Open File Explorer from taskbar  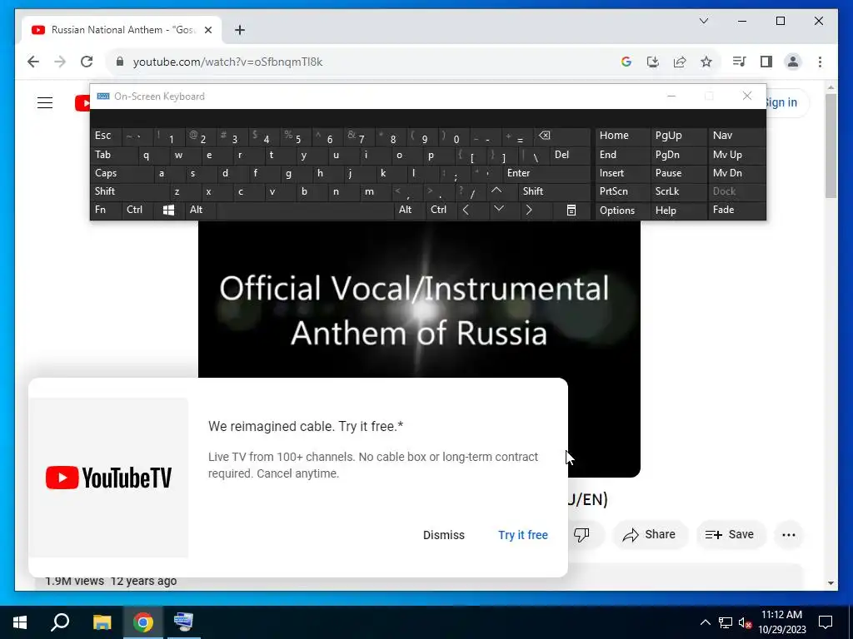click(102, 622)
